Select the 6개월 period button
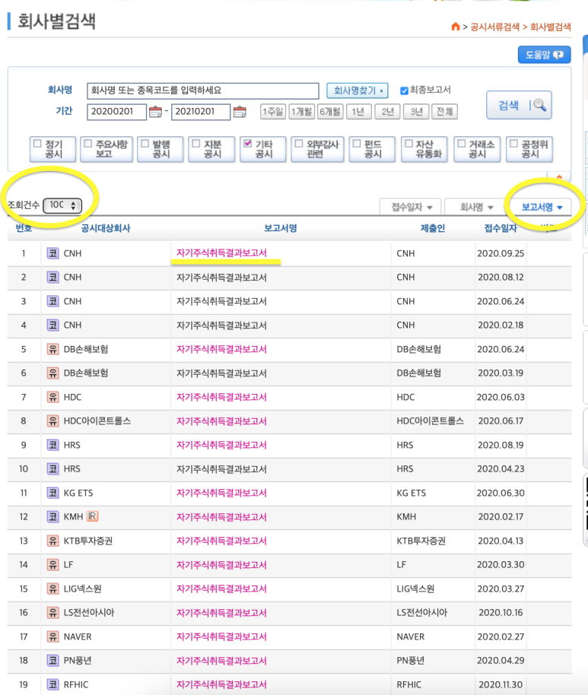 click(x=330, y=112)
